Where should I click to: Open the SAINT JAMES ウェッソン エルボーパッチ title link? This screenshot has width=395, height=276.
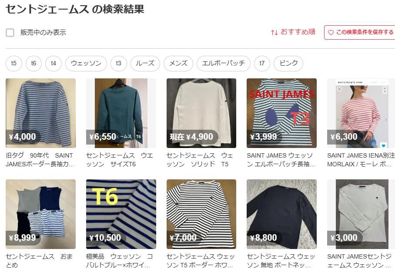tap(281, 160)
